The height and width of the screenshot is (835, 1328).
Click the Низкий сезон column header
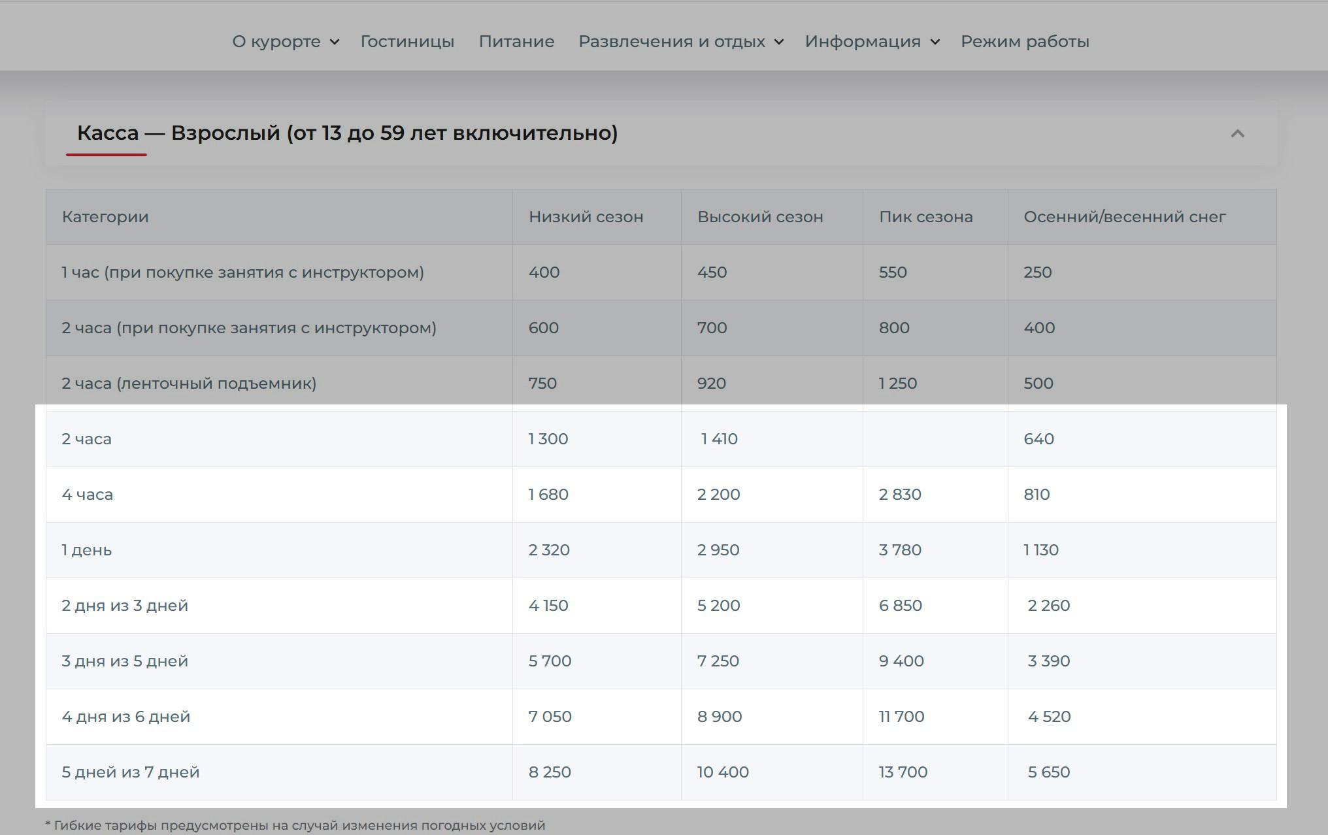[586, 217]
